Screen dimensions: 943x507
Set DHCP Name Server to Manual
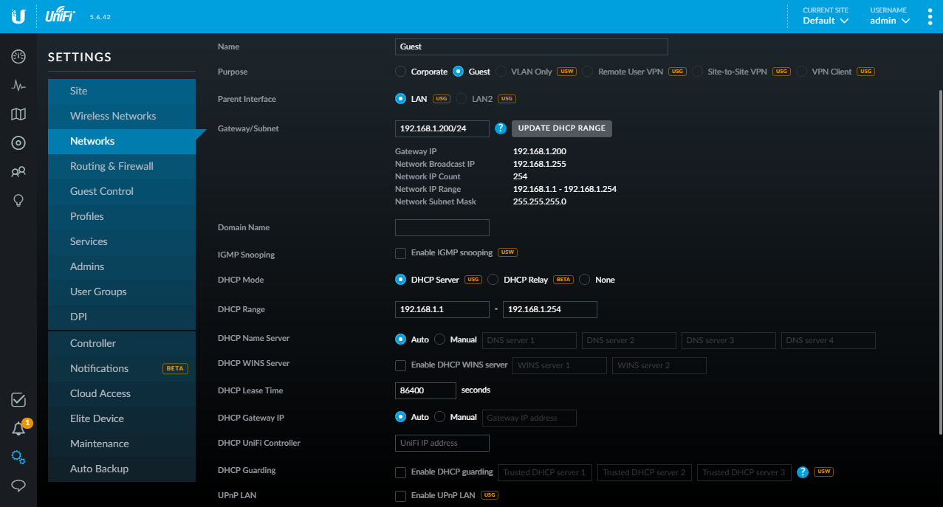point(440,339)
